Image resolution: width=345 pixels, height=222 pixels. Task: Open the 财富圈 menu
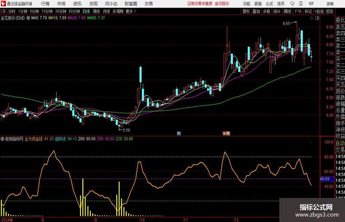[x=131, y=4]
